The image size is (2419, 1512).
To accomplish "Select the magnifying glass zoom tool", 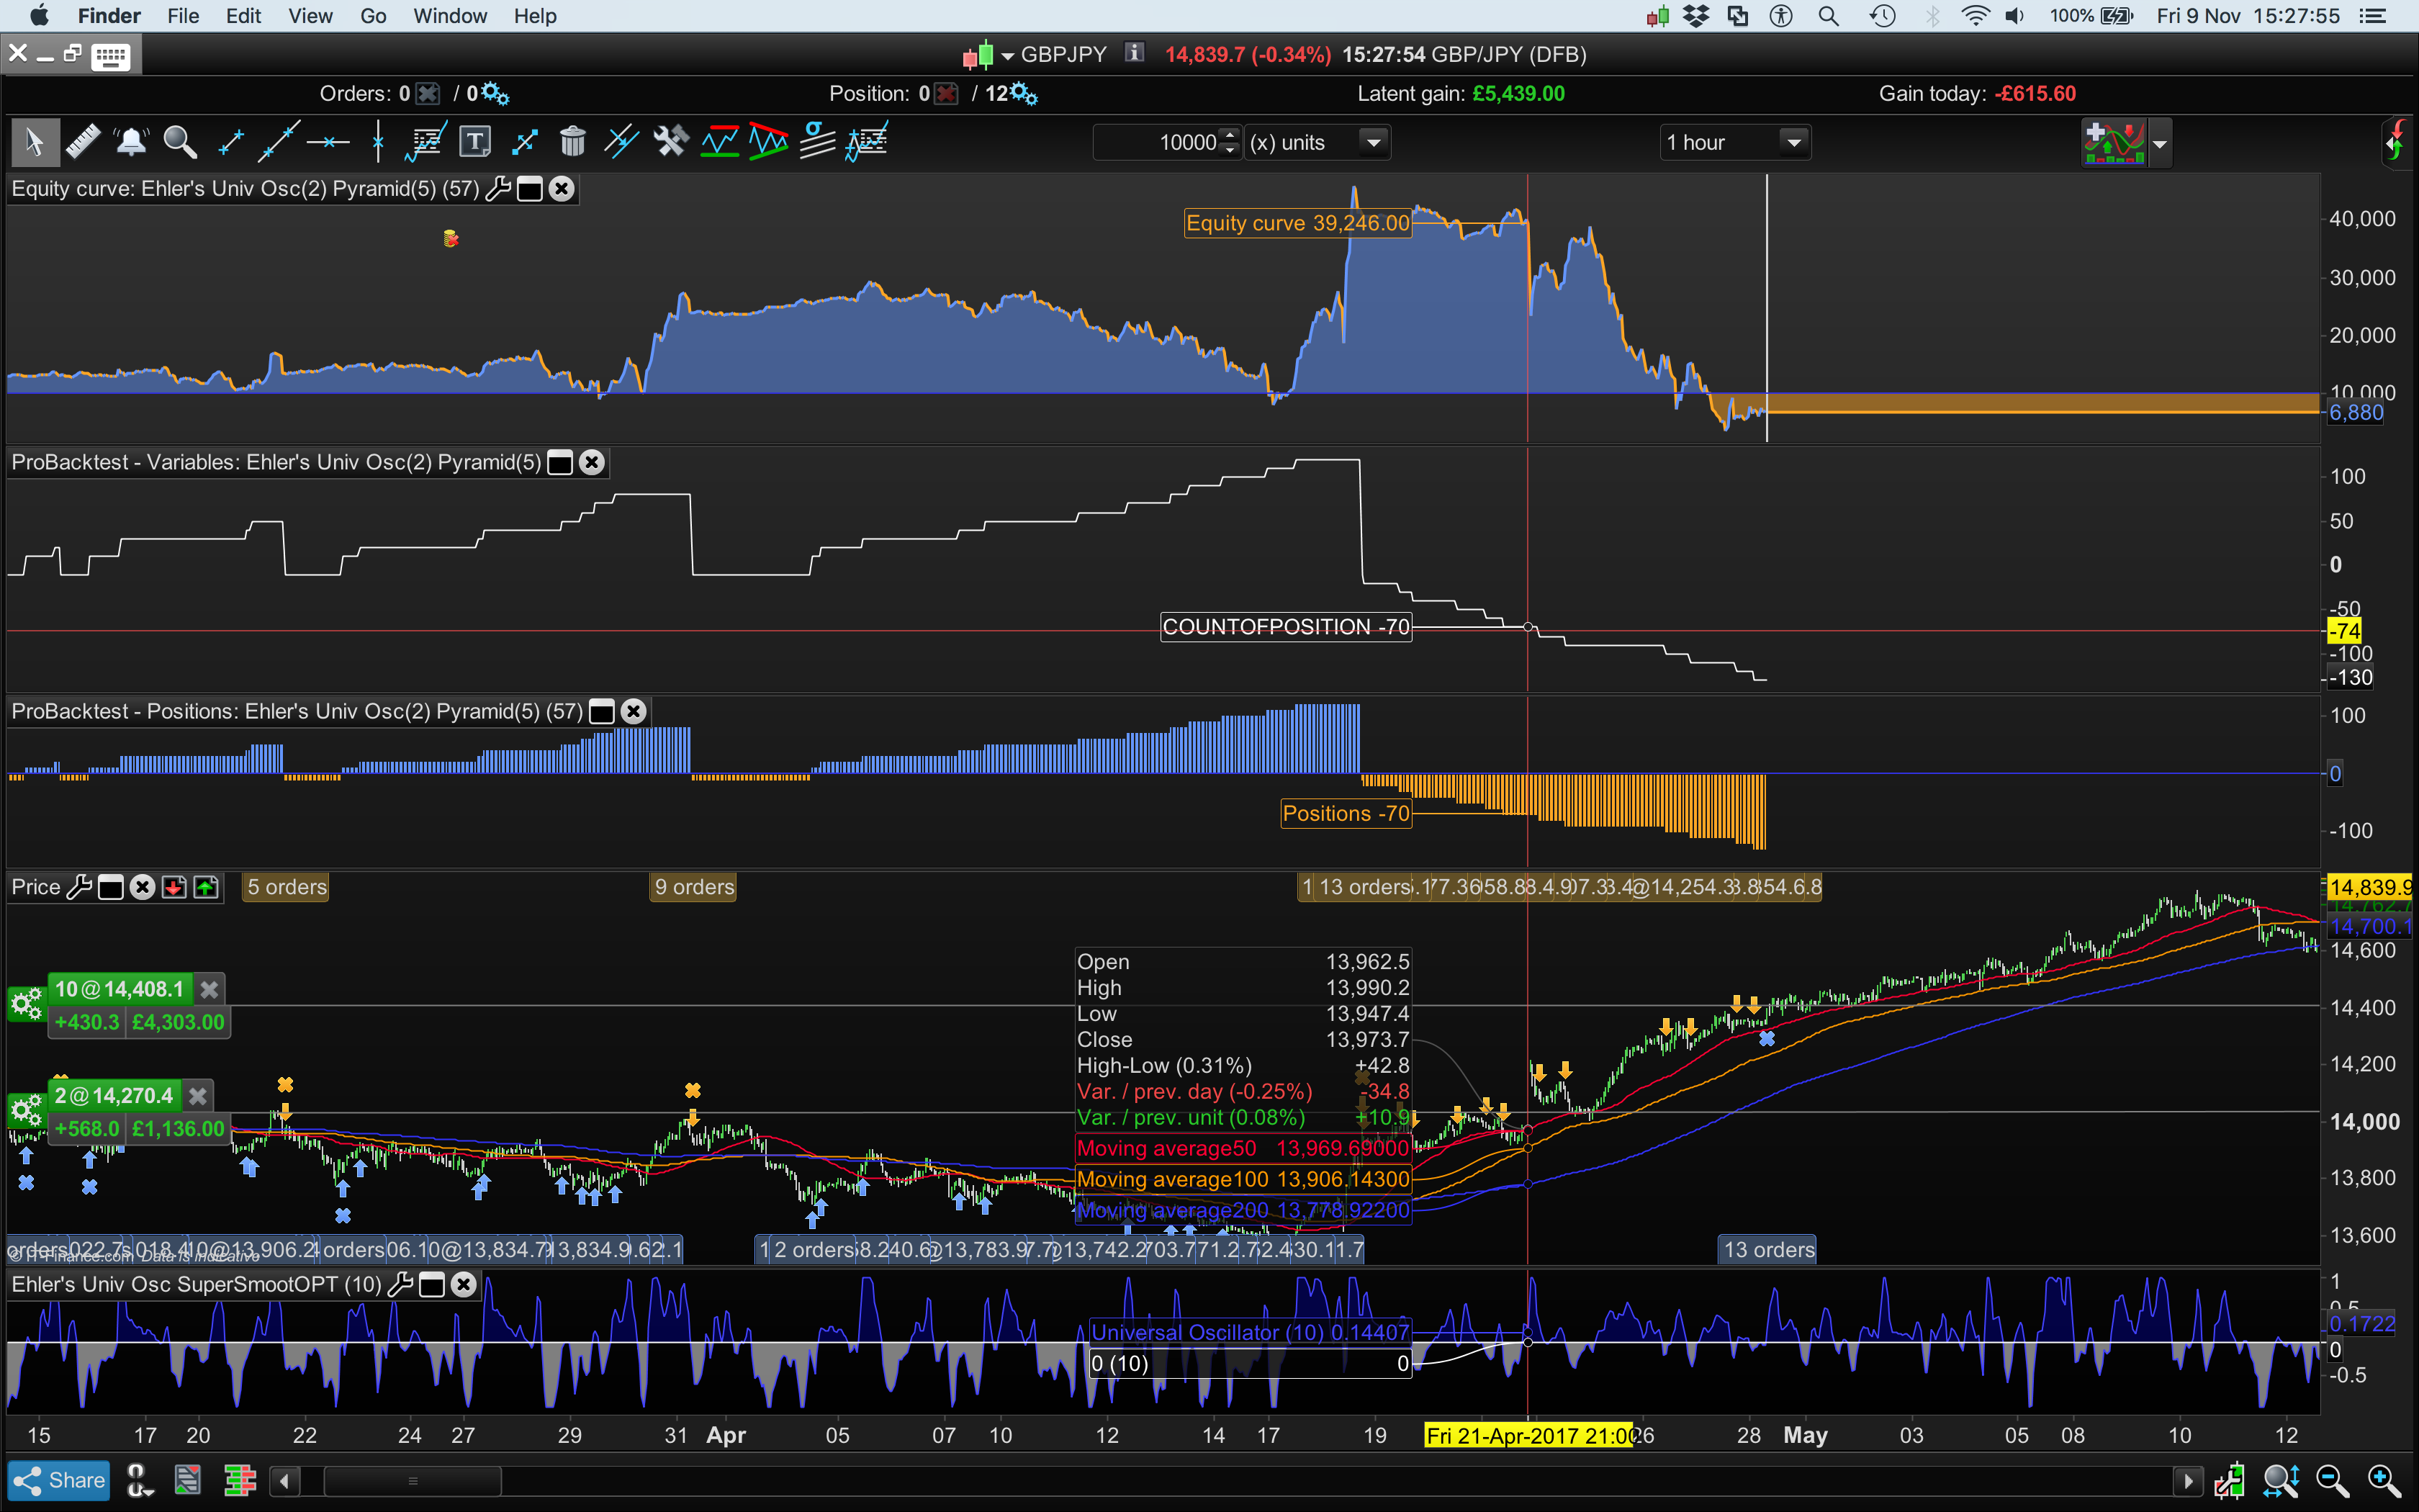I will pyautogui.click(x=180, y=142).
